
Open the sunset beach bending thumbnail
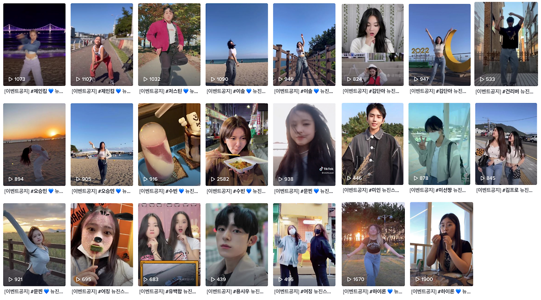click(34, 144)
